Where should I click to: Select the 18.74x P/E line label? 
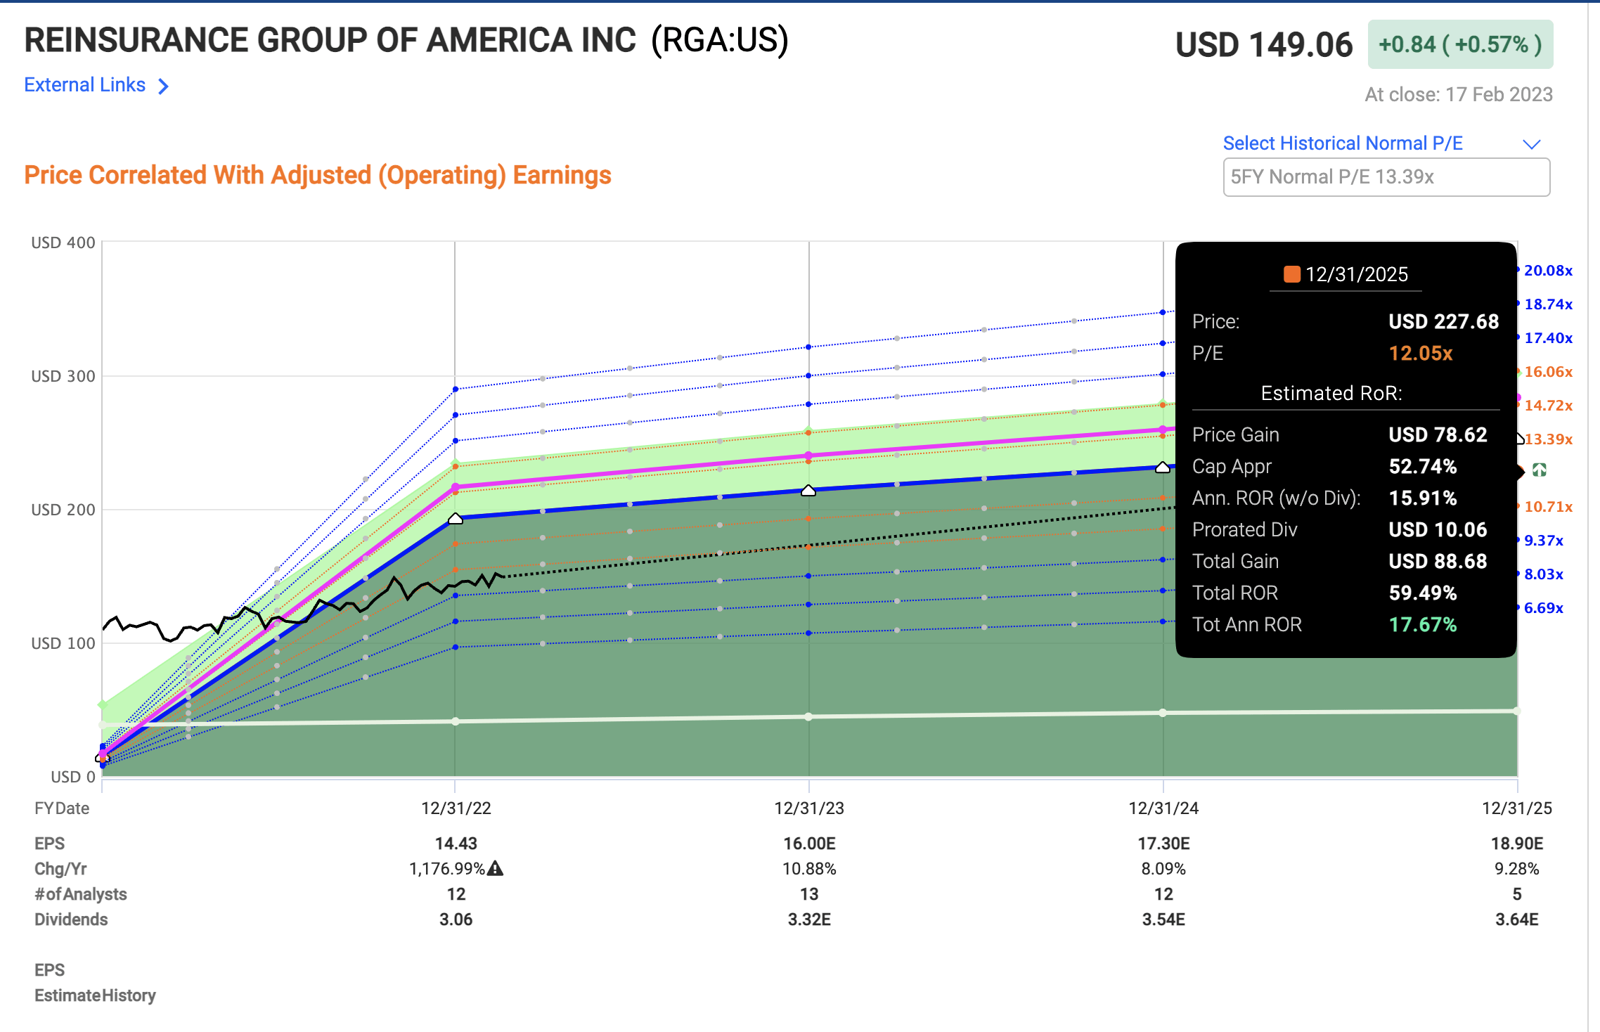(x=1548, y=304)
